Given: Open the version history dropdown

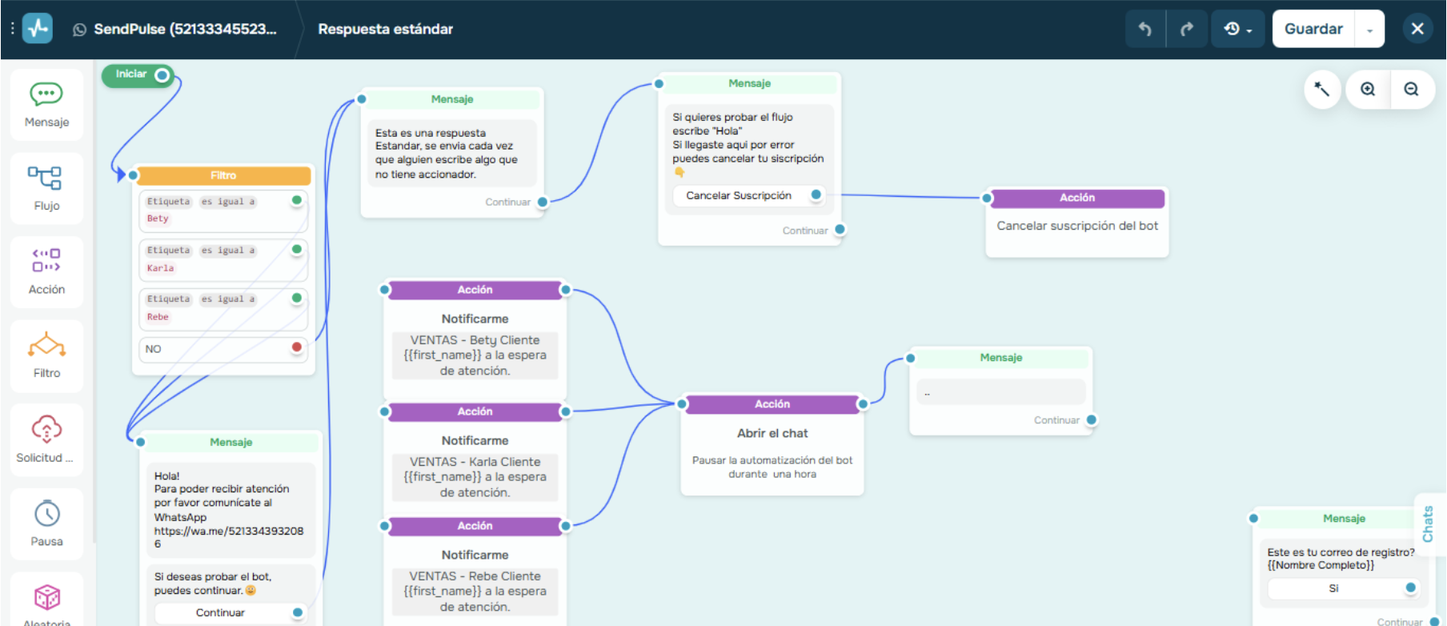Looking at the screenshot, I should click(x=1237, y=29).
